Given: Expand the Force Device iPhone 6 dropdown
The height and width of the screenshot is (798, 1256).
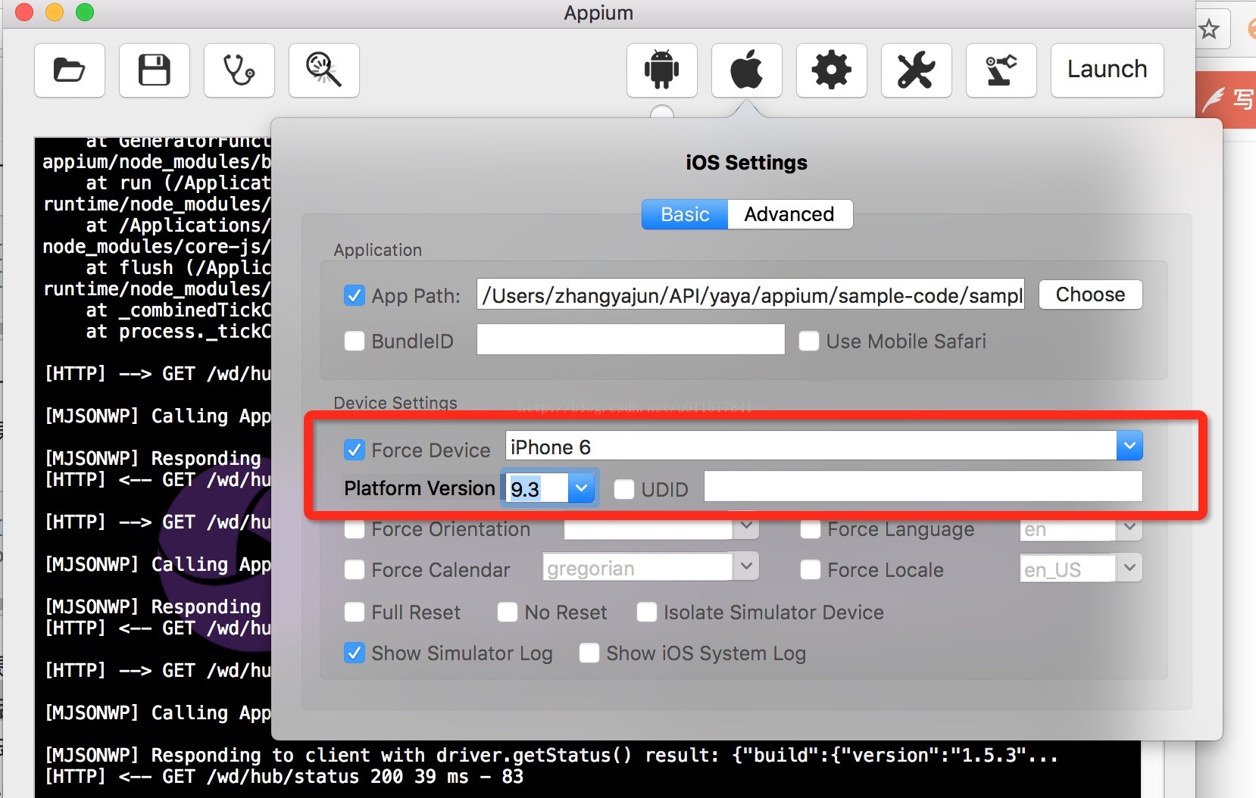Looking at the screenshot, I should coord(1129,446).
